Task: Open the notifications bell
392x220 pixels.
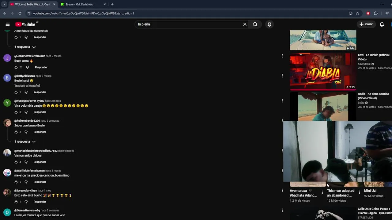Action: pyautogui.click(x=382, y=24)
